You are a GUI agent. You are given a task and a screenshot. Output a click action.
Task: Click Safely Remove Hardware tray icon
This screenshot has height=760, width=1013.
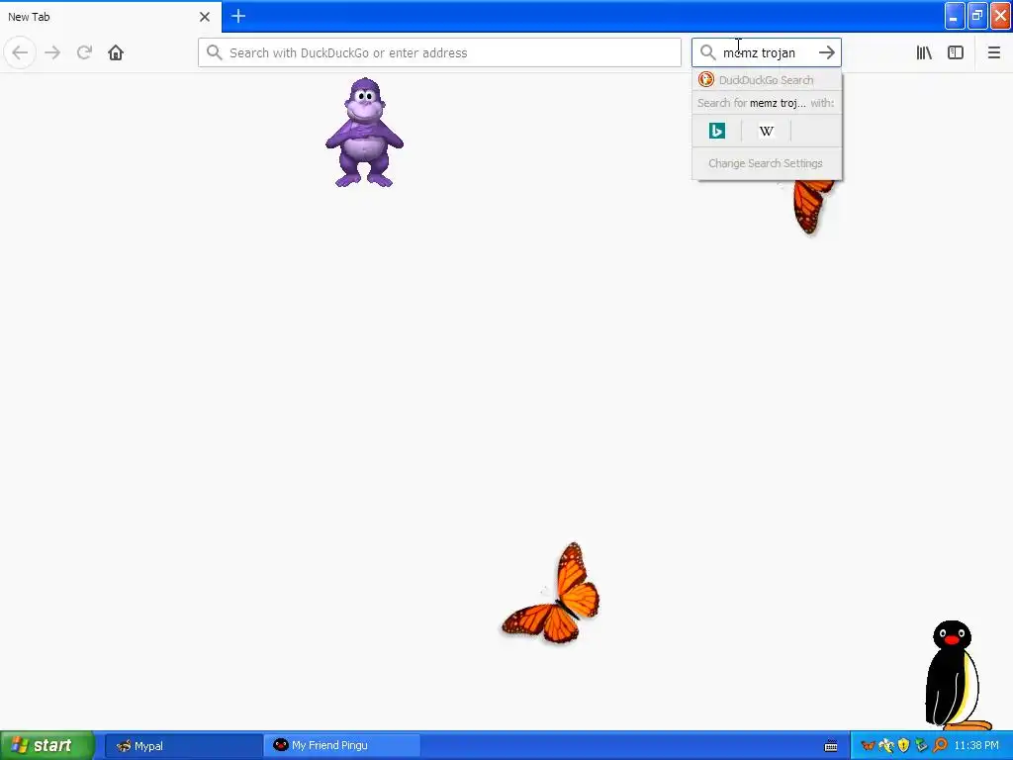pos(921,746)
